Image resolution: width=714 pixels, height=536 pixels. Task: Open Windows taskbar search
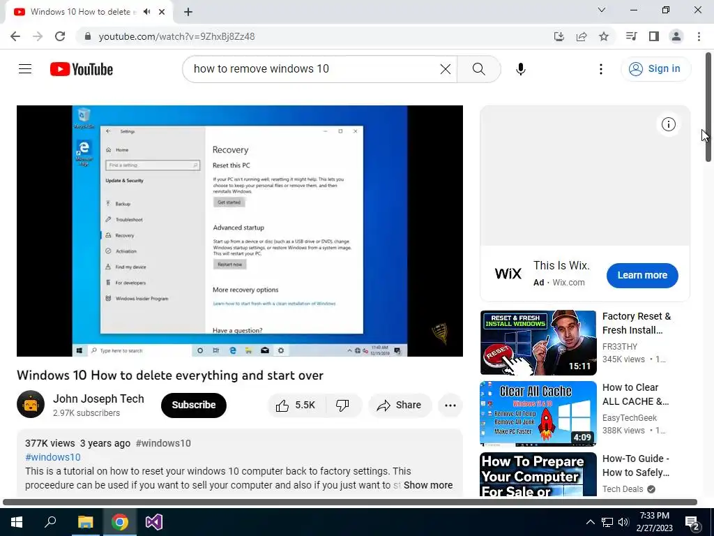point(50,522)
